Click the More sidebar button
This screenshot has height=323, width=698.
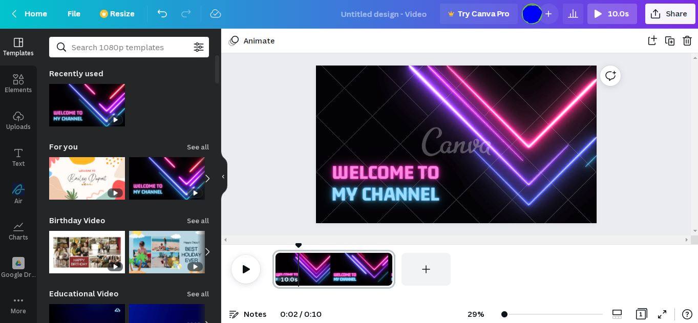coord(18,305)
